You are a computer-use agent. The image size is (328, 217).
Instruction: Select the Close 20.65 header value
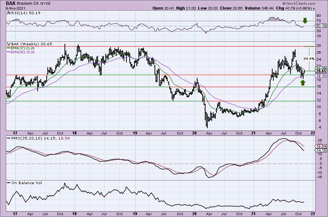(231, 8)
